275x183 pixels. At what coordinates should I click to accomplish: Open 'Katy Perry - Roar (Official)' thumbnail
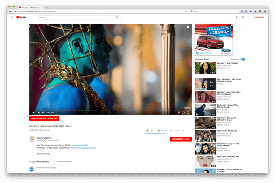(x=205, y=68)
